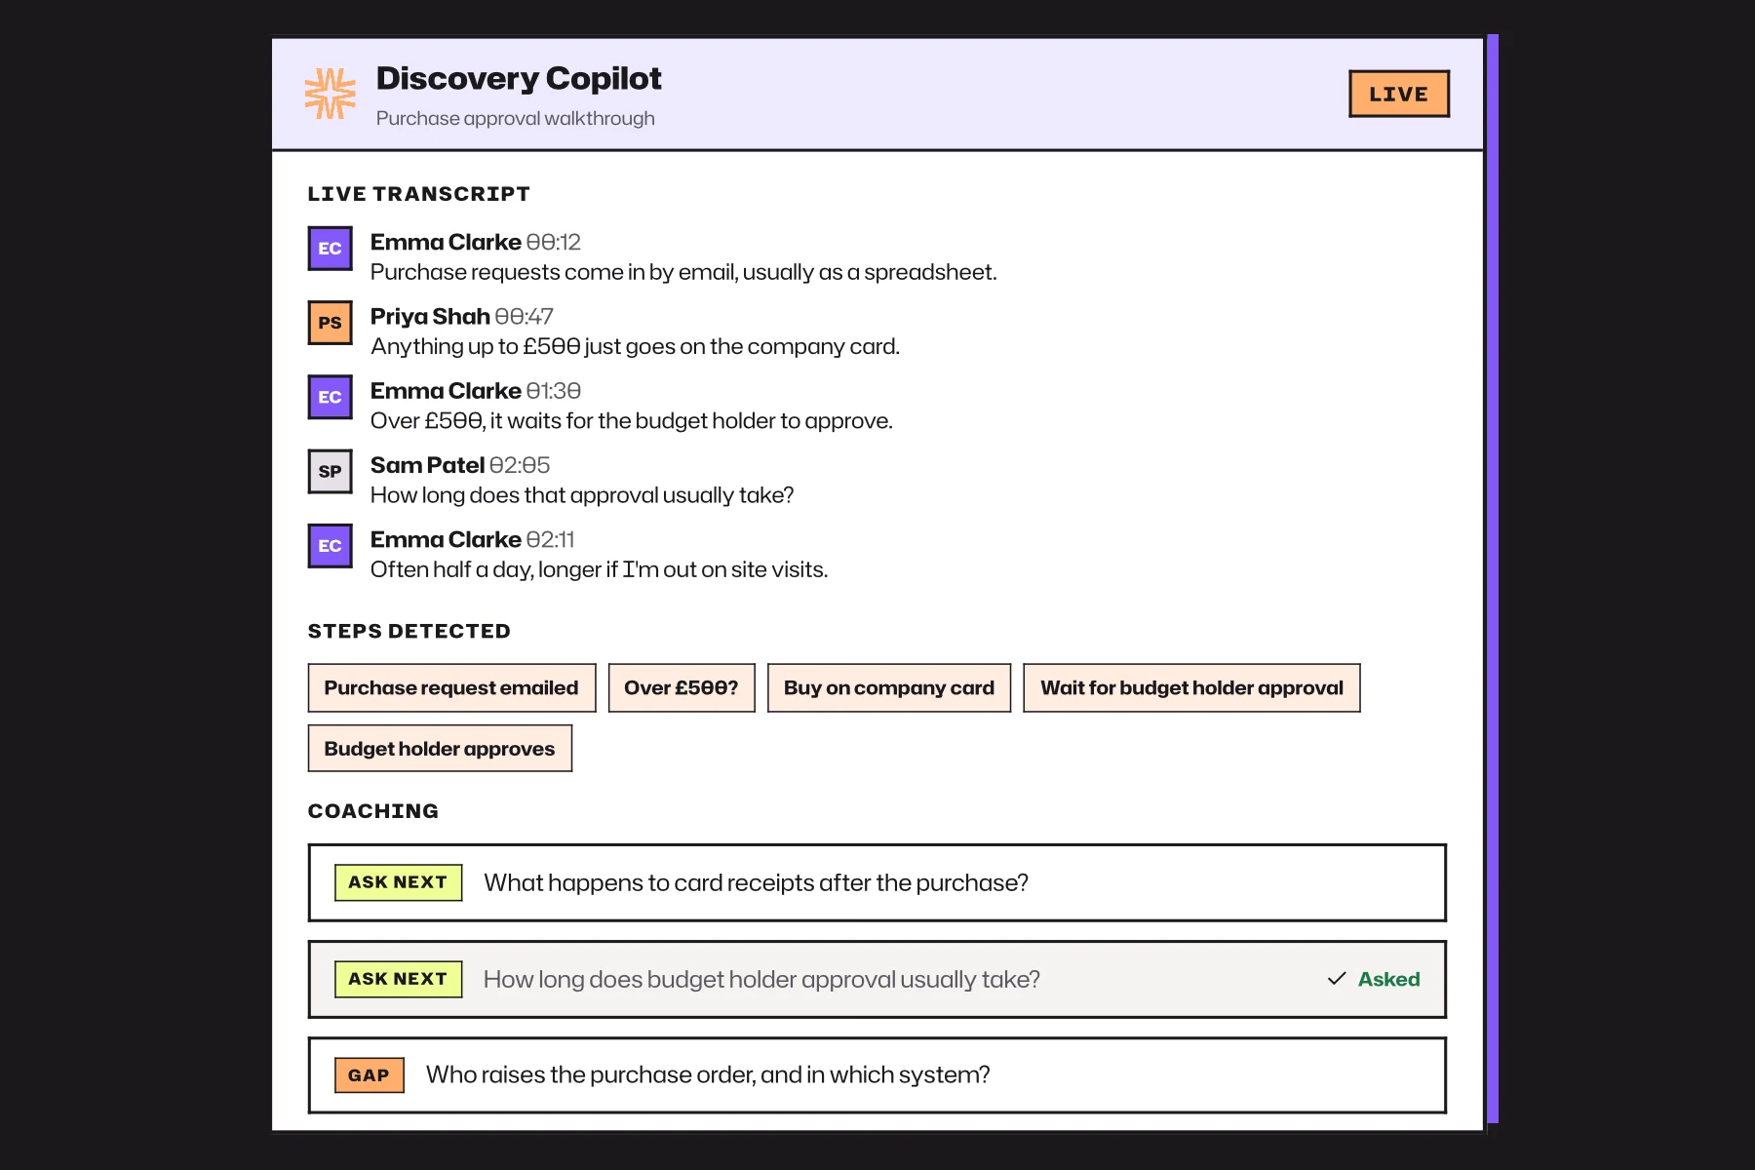Open the 'Purchase request emailed' step chip

(451, 688)
